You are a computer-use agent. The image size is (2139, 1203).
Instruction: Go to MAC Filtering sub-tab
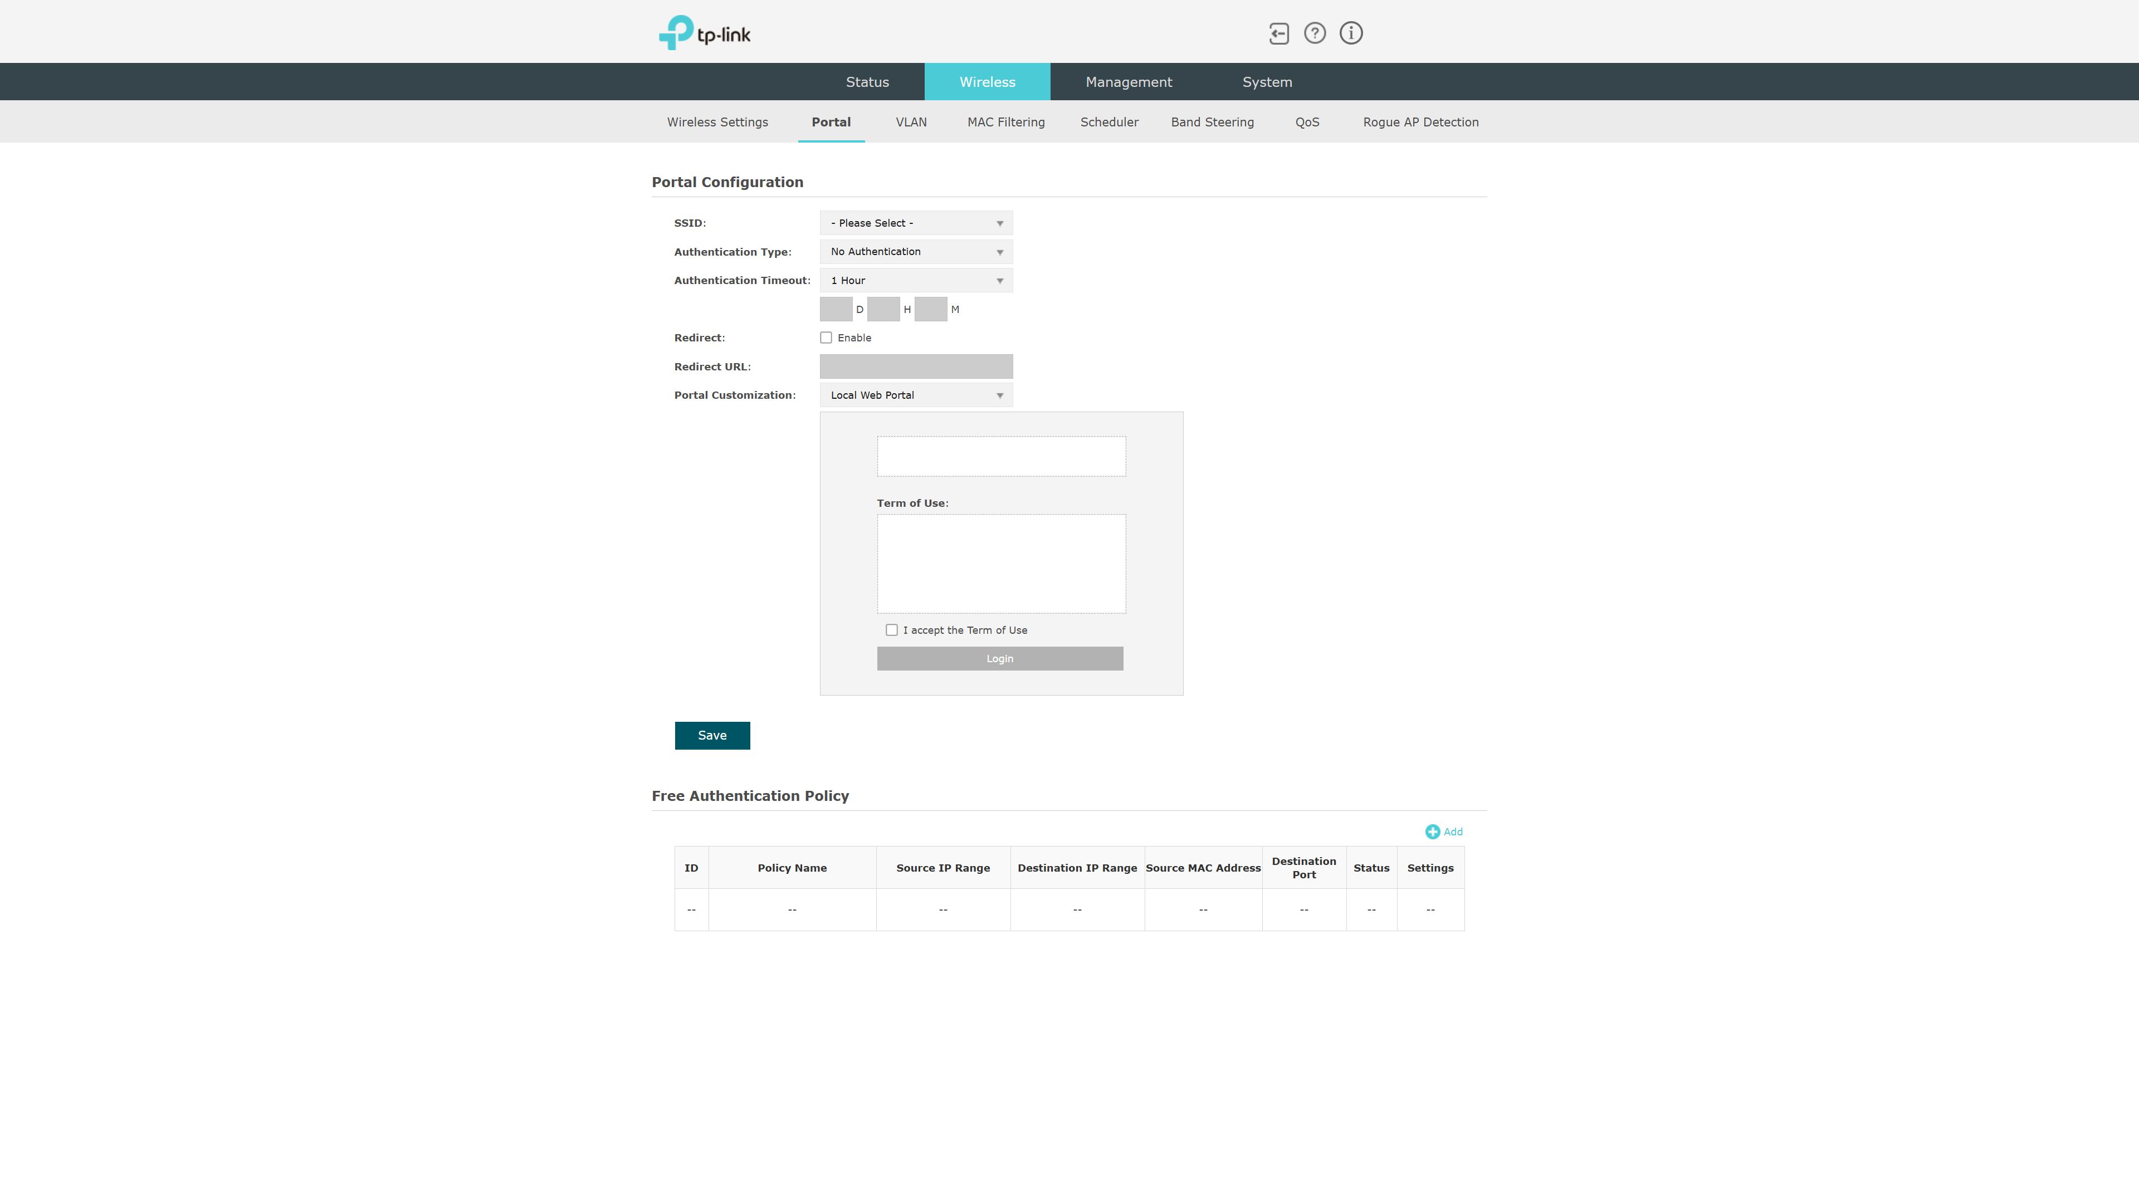click(x=1005, y=122)
